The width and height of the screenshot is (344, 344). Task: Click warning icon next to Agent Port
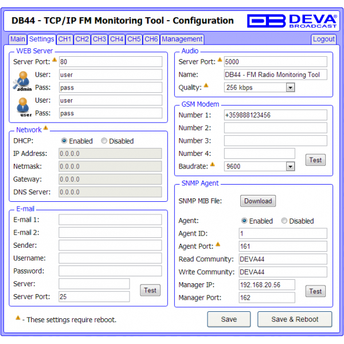tap(218, 244)
